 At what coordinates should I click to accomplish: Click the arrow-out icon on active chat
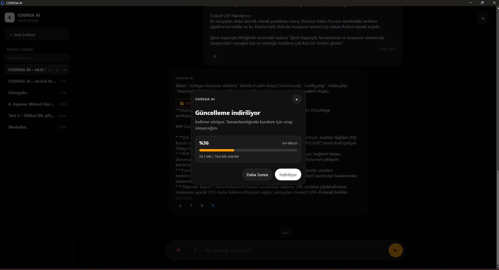pos(50,70)
